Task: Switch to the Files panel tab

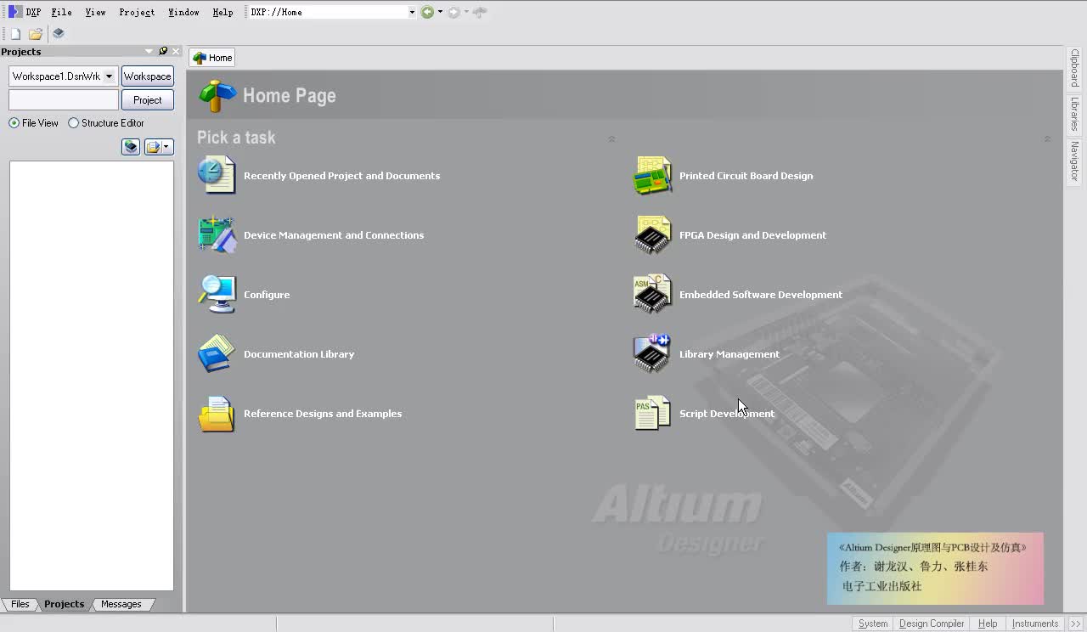Action: point(20,604)
